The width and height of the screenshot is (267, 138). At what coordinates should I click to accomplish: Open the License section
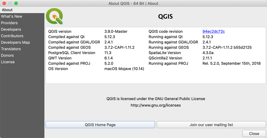[x=22, y=62]
